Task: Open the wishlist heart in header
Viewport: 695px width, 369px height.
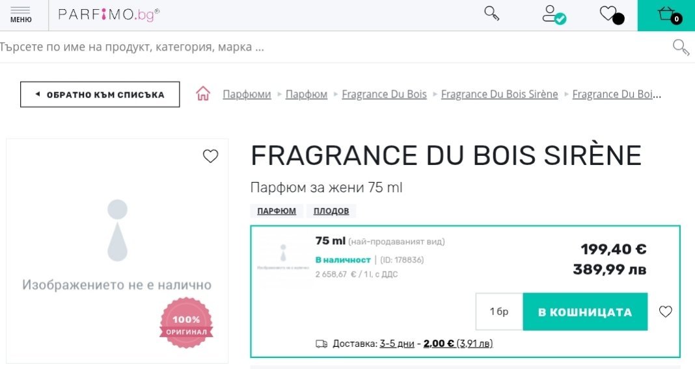Action: click(x=610, y=14)
